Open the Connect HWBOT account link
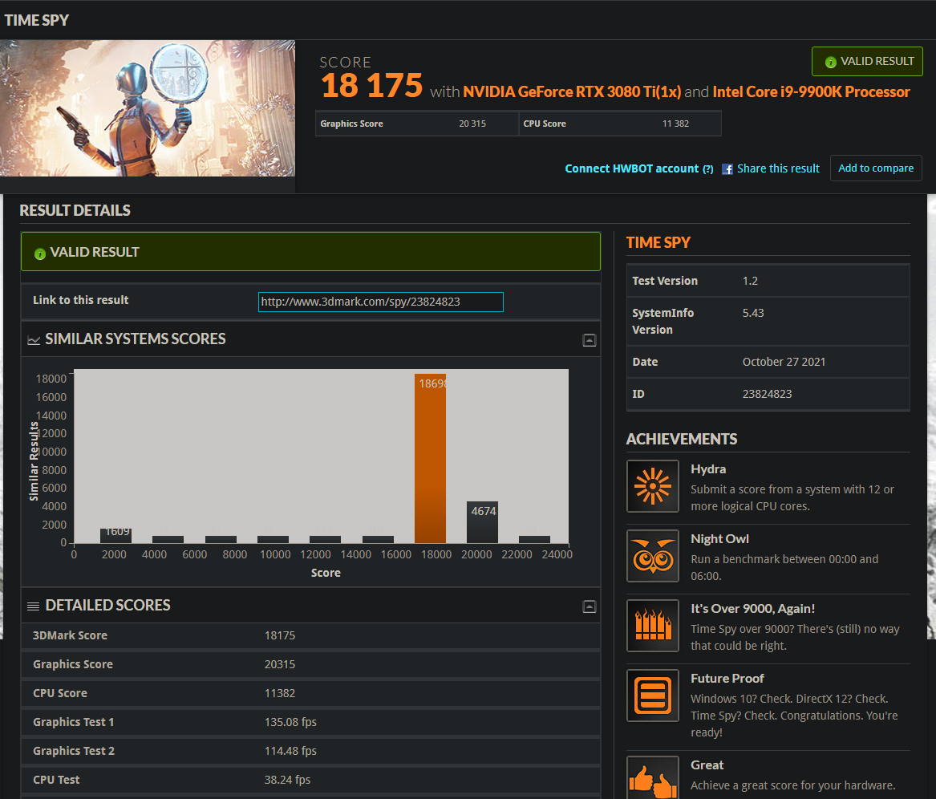This screenshot has width=936, height=799. tap(631, 168)
